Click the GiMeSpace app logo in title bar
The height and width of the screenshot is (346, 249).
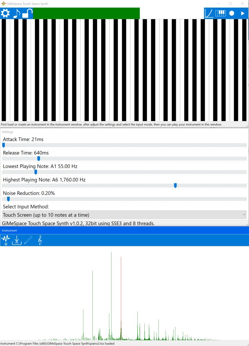point(3,4)
